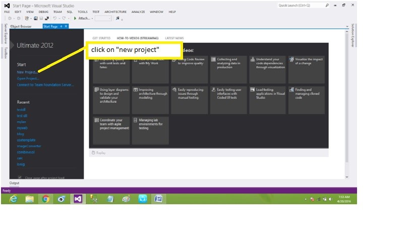
Task: Click the Navigate Forward toolbar icon
Action: [19, 19]
